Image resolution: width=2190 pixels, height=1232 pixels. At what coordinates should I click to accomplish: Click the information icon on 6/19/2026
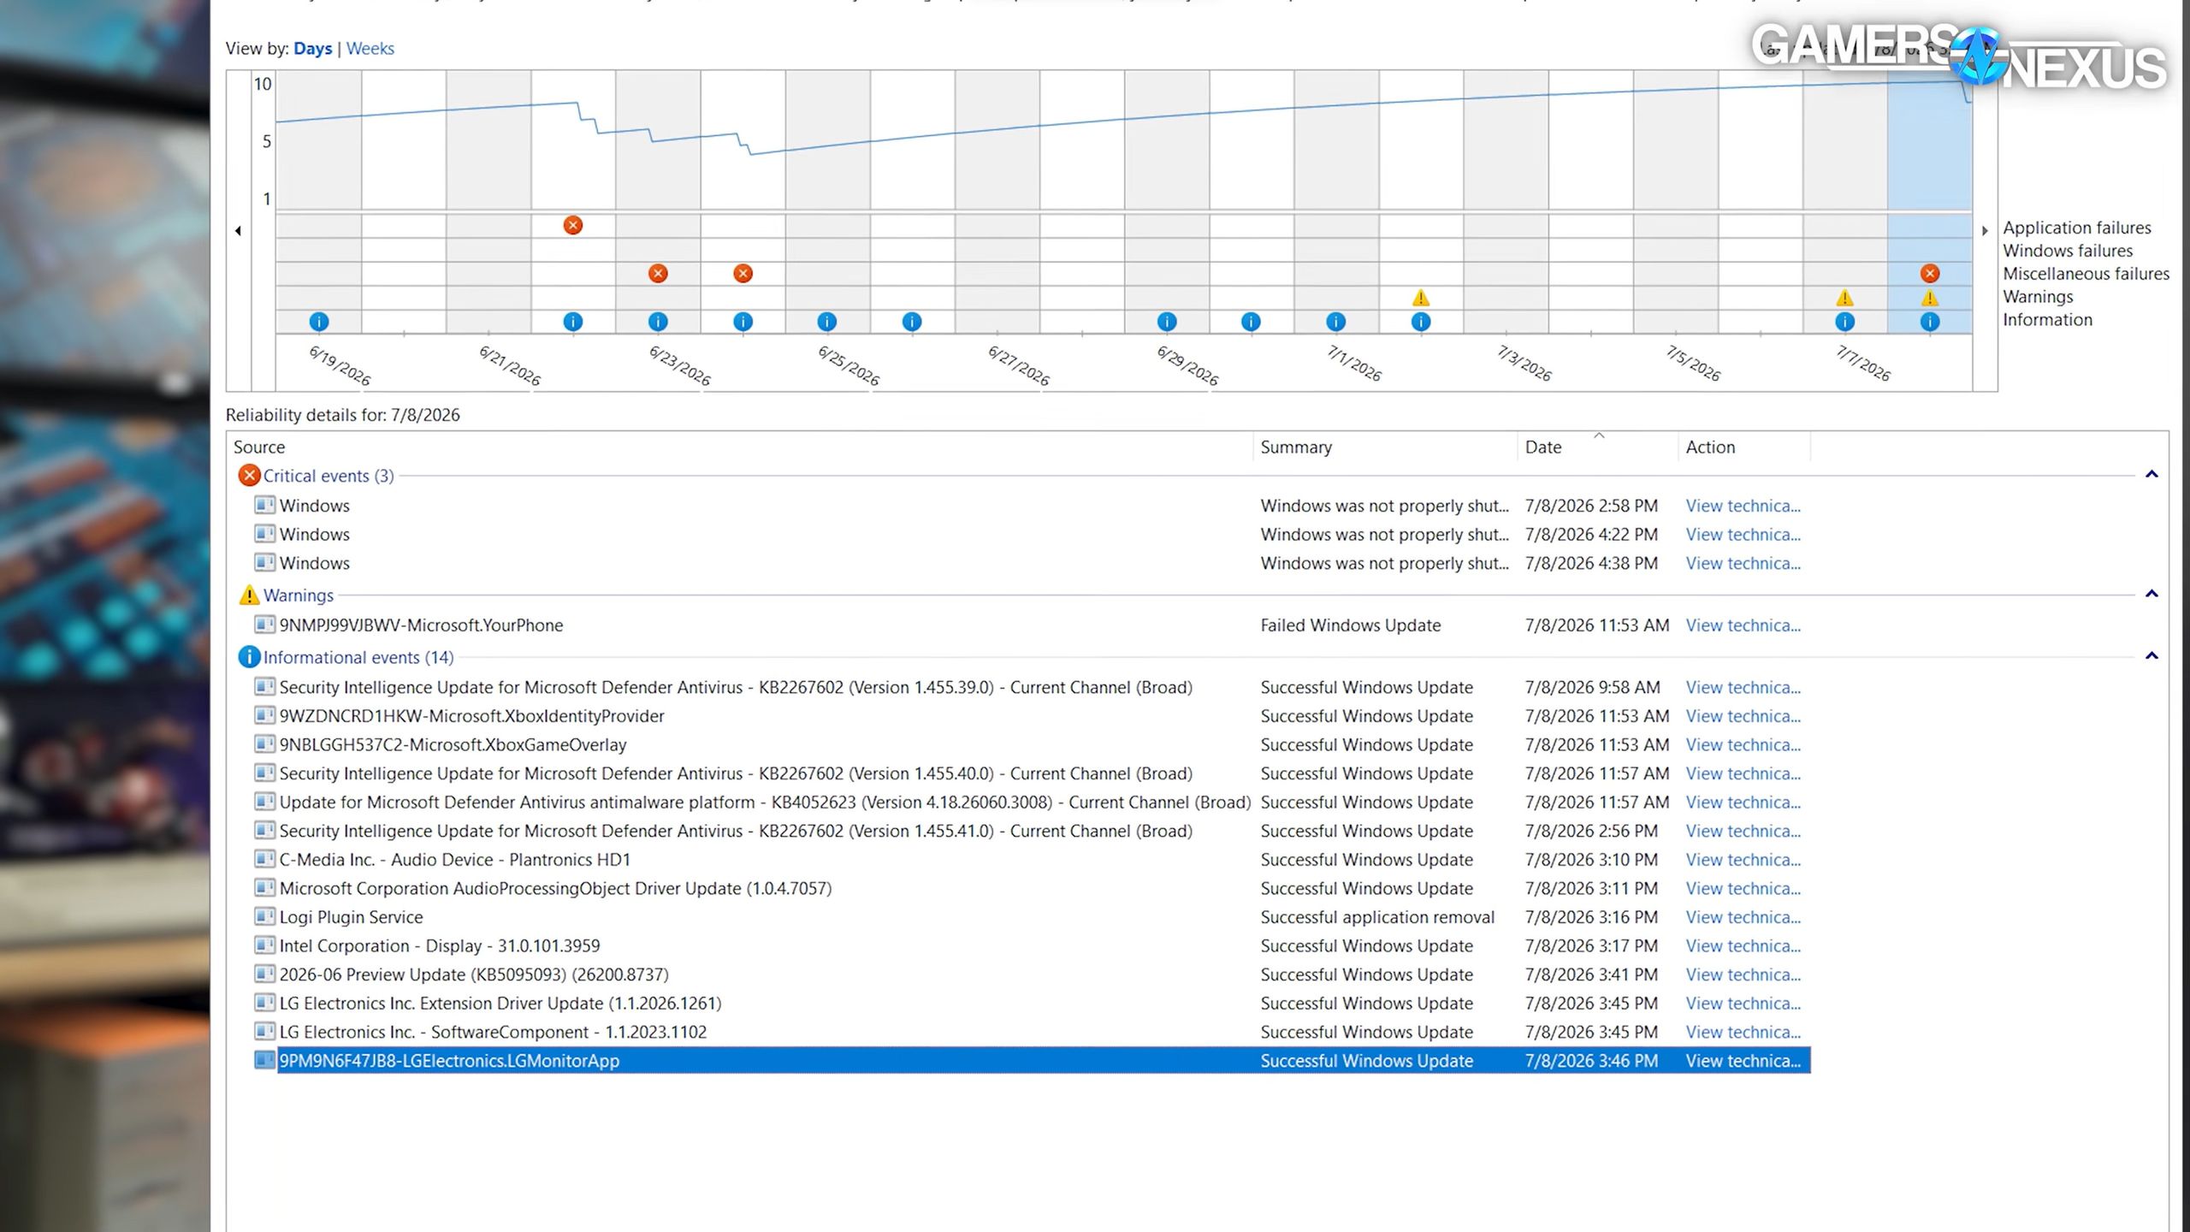318,322
